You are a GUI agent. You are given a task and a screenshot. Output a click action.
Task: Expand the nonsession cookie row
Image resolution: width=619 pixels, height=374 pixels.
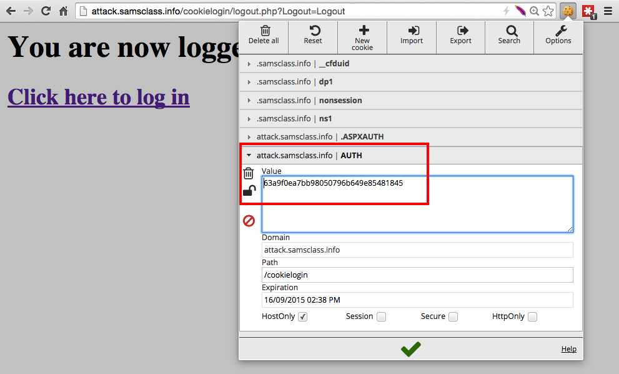click(x=411, y=101)
